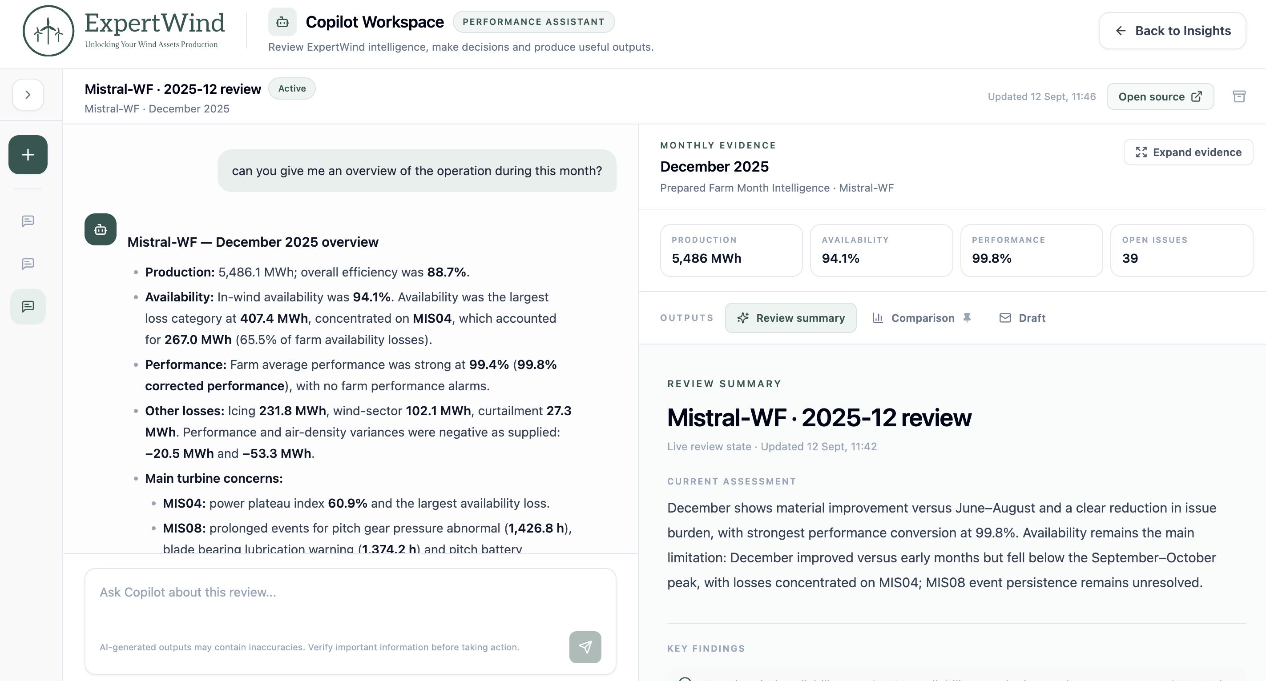Open the Draft output tab
Image resolution: width=1266 pixels, height=681 pixels.
(x=1022, y=318)
